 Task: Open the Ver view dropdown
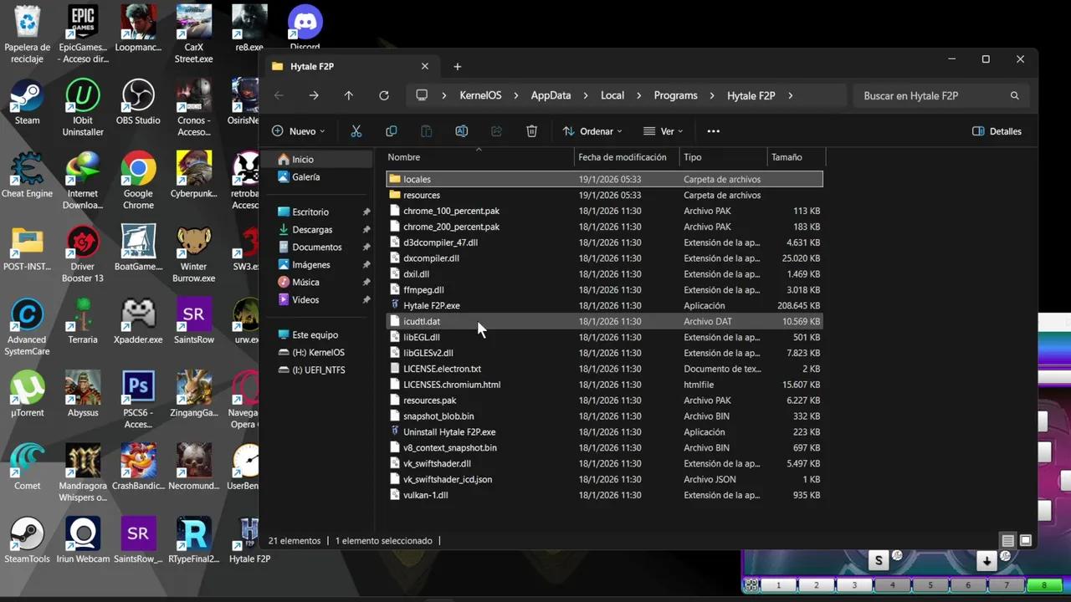(x=664, y=131)
